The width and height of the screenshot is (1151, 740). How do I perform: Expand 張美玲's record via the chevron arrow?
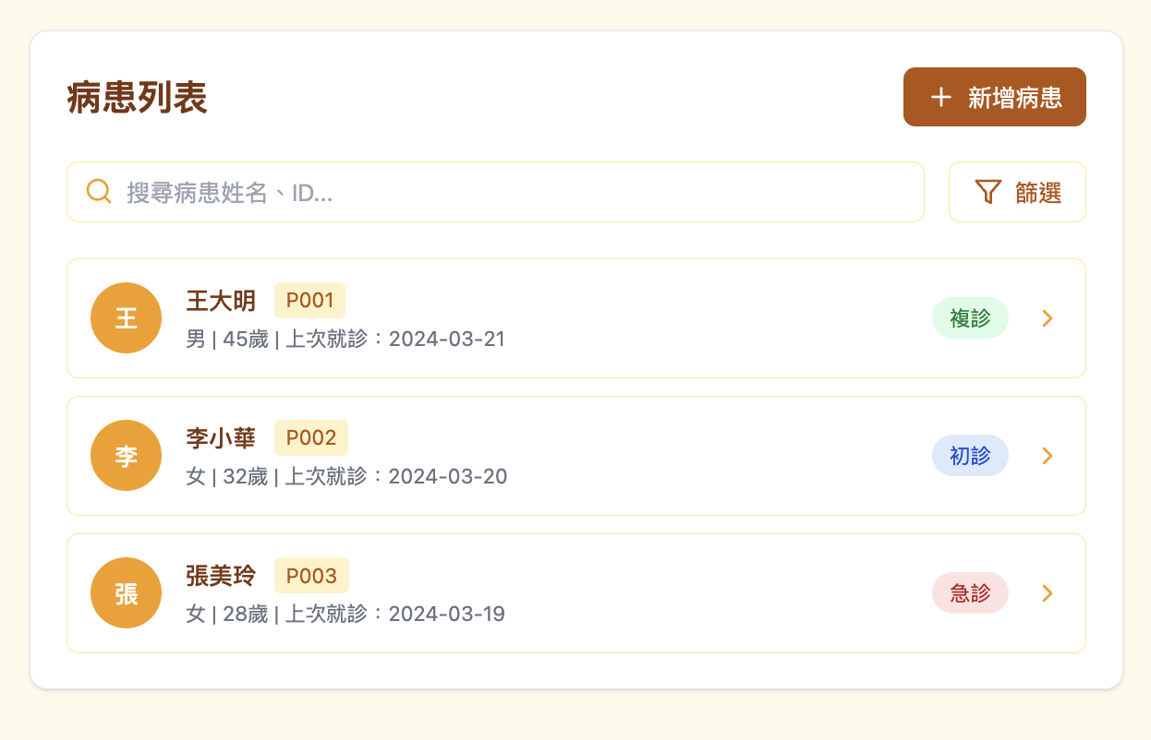(1047, 592)
